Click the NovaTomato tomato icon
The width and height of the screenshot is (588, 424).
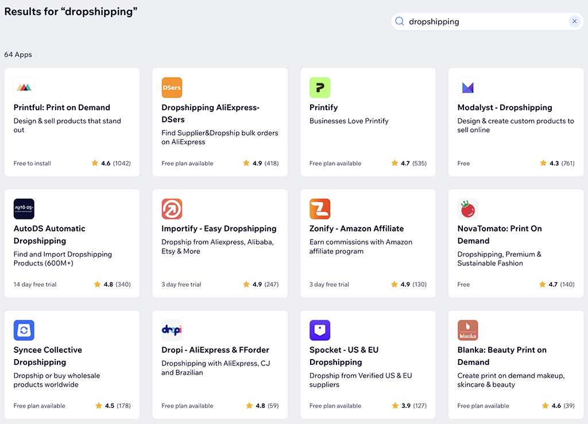click(467, 209)
